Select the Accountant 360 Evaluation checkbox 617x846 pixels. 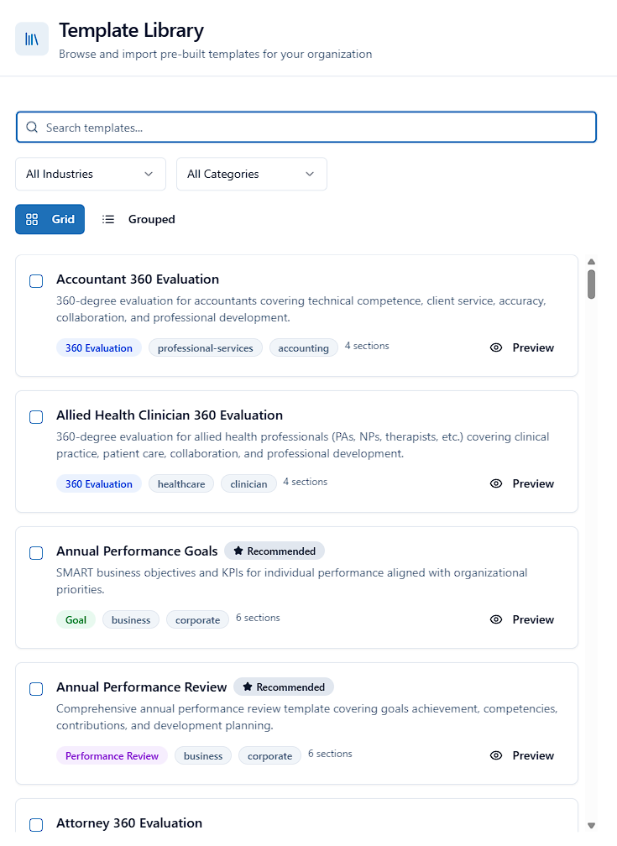click(x=36, y=281)
